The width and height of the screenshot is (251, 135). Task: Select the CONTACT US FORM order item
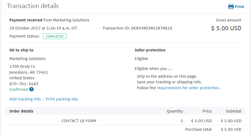point(79,121)
